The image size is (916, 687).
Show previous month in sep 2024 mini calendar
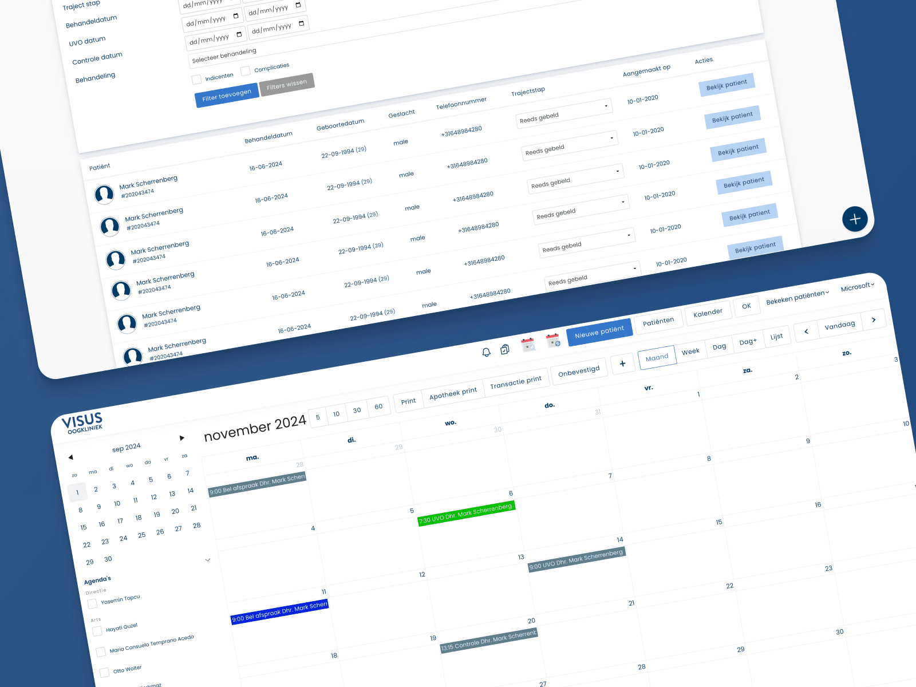point(70,457)
